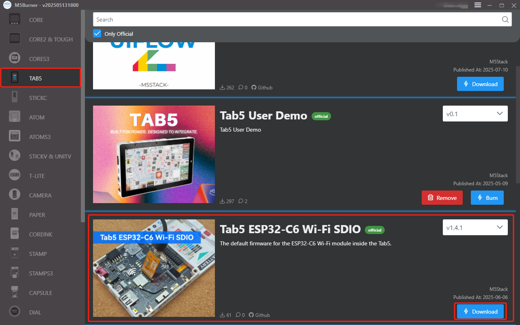
Task: Open comments for the UIFlow firmware
Action: [243, 87]
